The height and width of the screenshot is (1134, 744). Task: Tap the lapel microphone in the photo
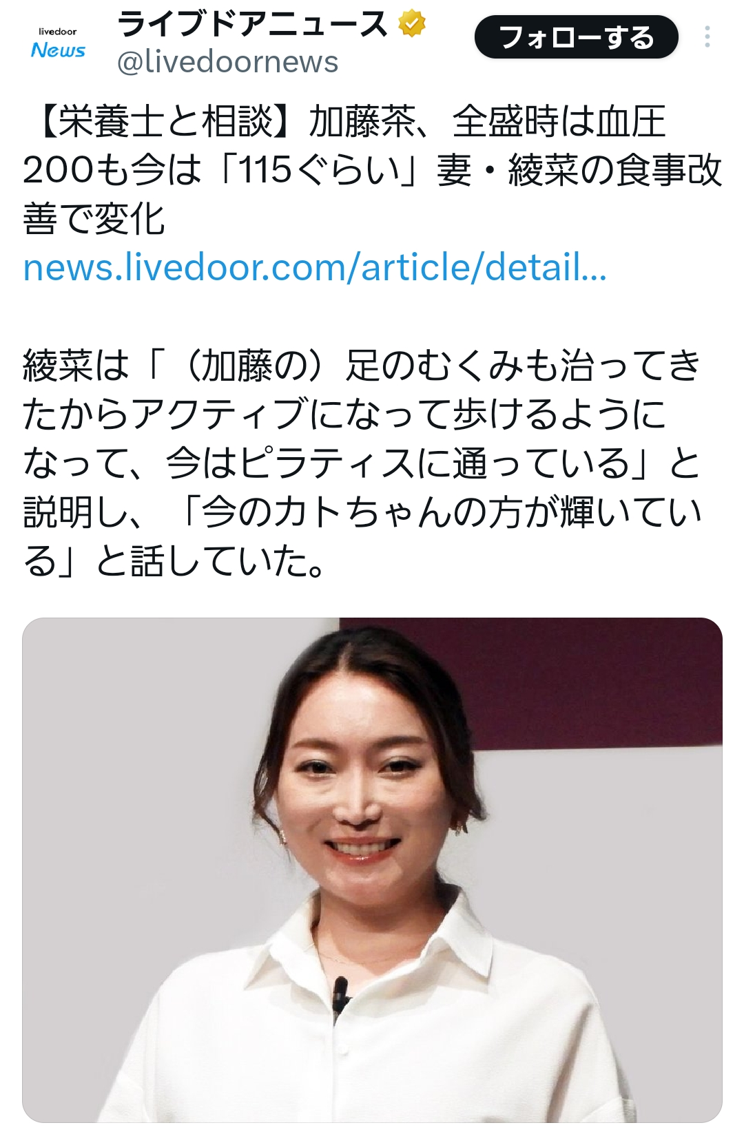click(x=339, y=995)
